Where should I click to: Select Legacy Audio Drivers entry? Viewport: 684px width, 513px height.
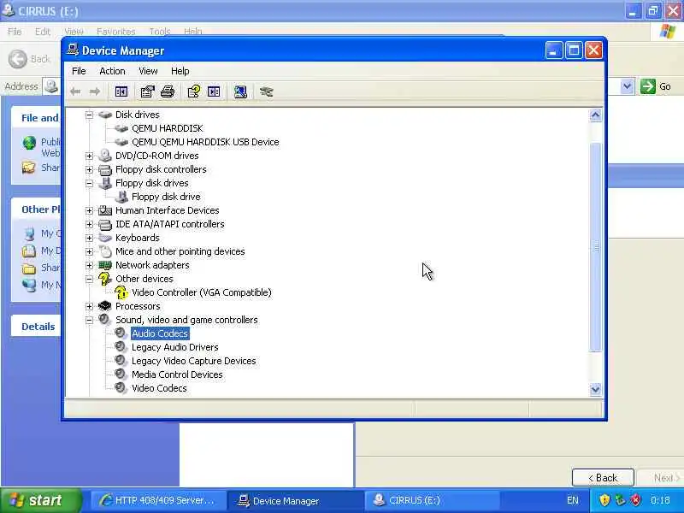[x=175, y=347]
